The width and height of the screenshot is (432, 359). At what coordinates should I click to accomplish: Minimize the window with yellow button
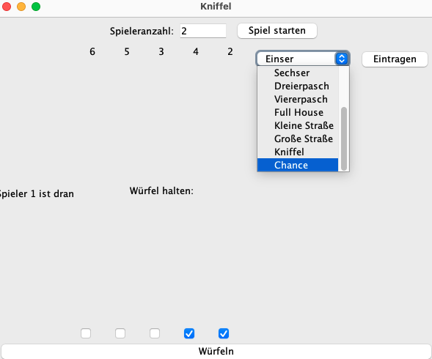pyautogui.click(x=21, y=7)
